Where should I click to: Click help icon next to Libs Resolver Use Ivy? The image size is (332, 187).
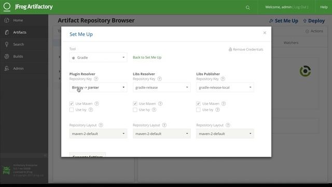[154, 110]
